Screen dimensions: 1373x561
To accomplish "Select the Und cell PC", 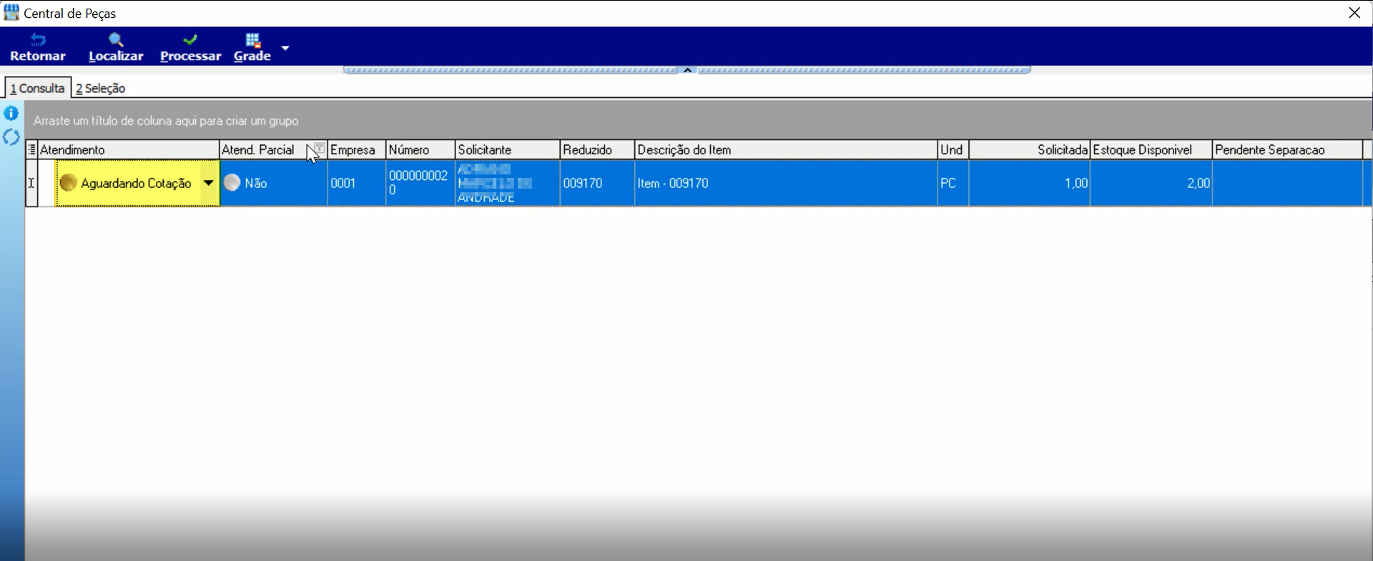I will (953, 183).
